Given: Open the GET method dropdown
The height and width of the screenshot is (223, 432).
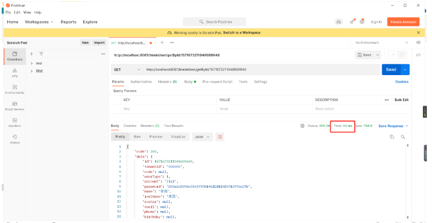Looking at the screenshot, I should coord(127,69).
